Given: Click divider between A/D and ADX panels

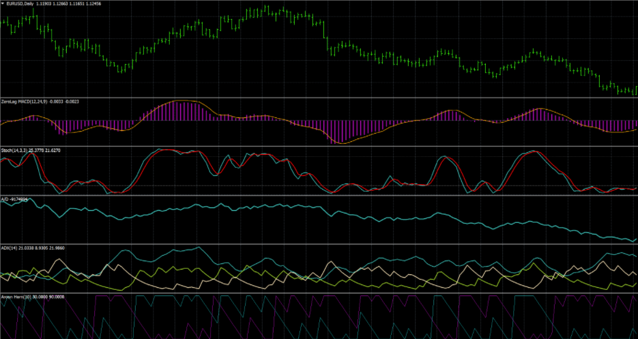Looking at the screenshot, I should pyautogui.click(x=319, y=244).
